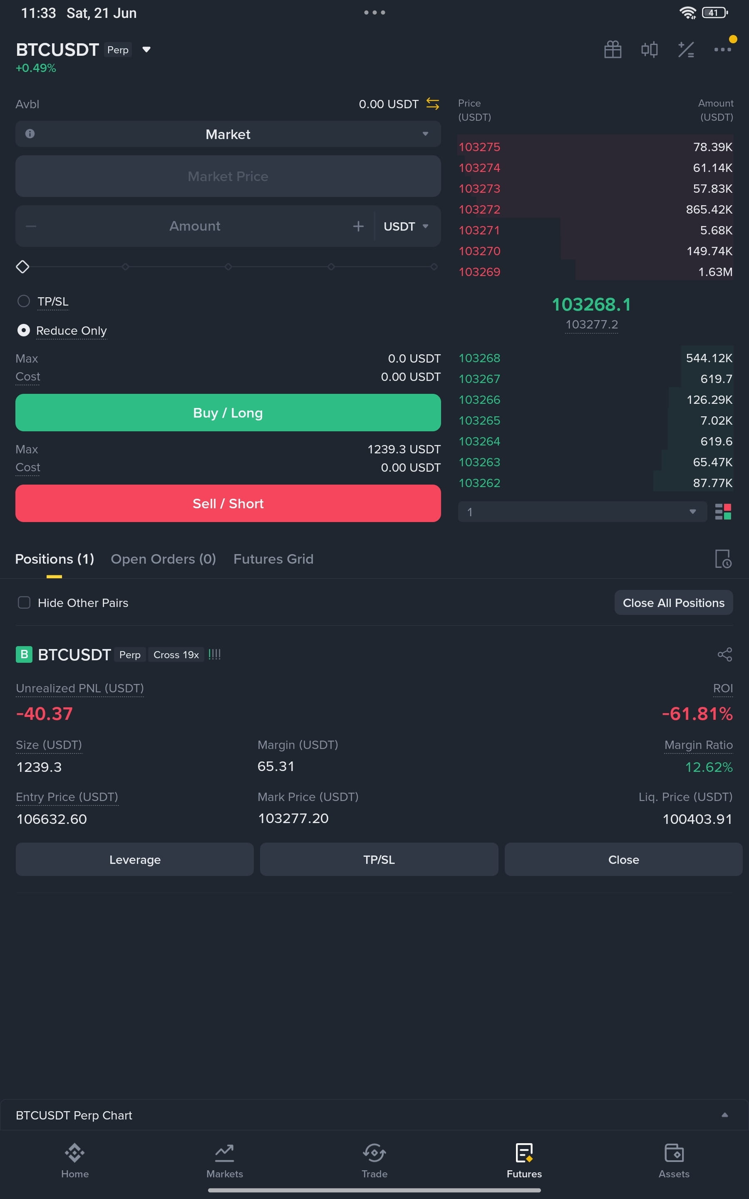749x1199 pixels.
Task: Tap the Margin Ratio label
Action: (x=699, y=745)
